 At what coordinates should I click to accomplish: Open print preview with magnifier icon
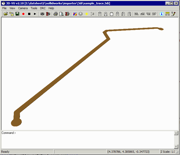pyautogui.click(x=61, y=14)
